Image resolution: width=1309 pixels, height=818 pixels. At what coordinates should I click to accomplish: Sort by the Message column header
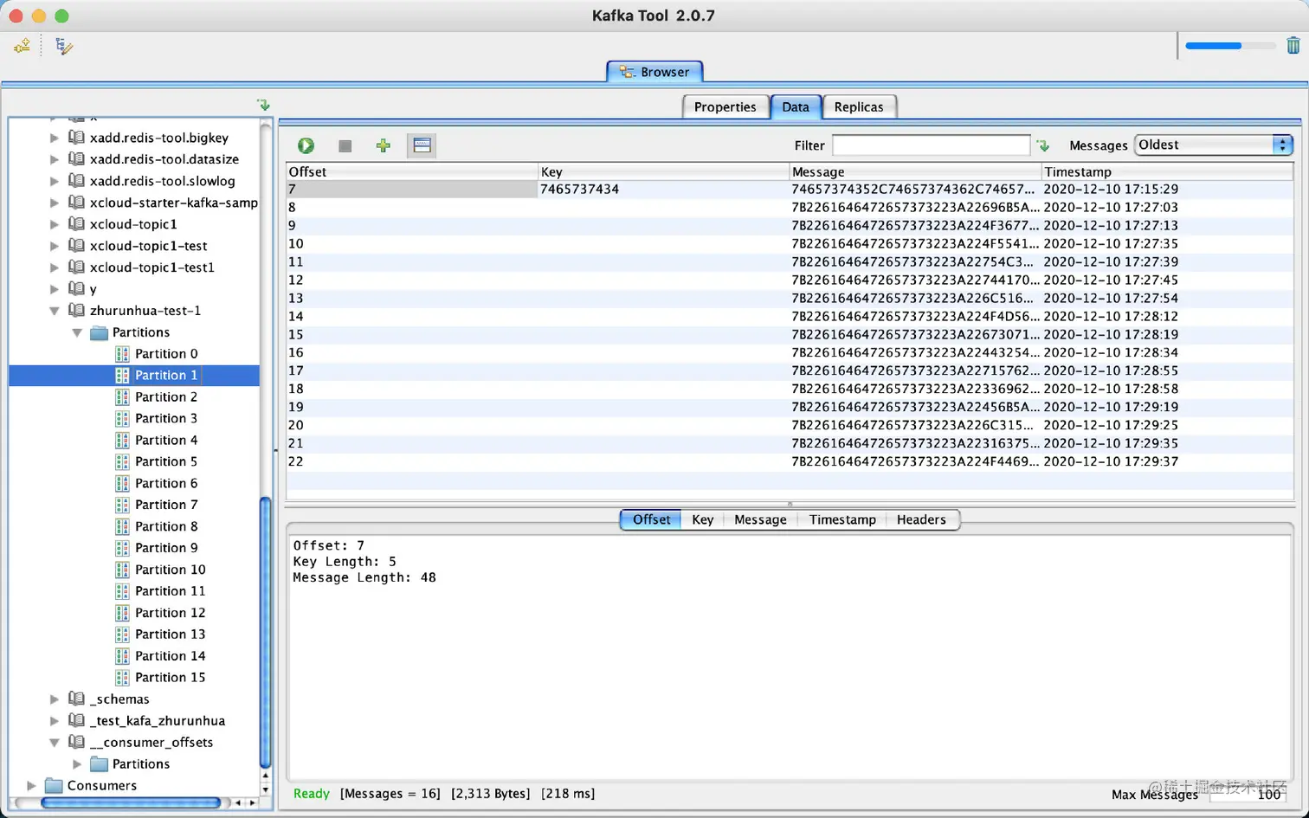tap(915, 171)
